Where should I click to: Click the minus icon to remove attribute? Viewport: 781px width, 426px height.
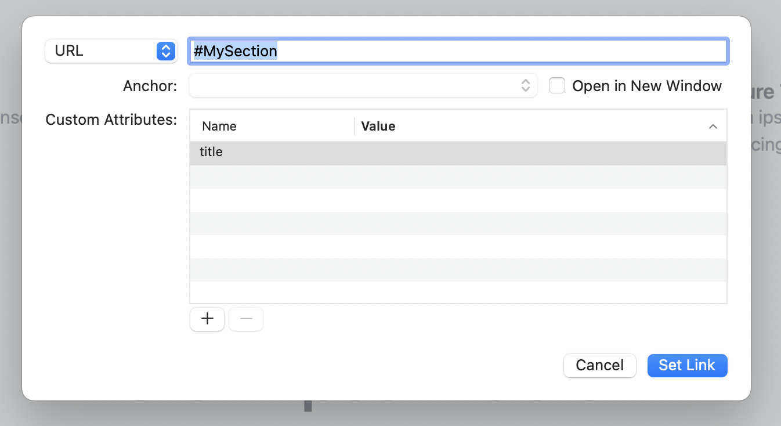click(x=246, y=319)
